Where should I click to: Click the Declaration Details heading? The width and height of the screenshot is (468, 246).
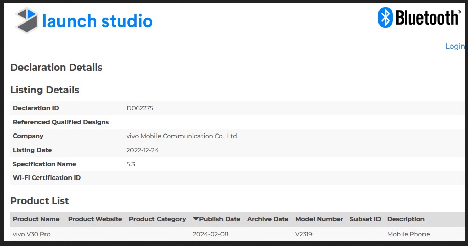point(56,68)
